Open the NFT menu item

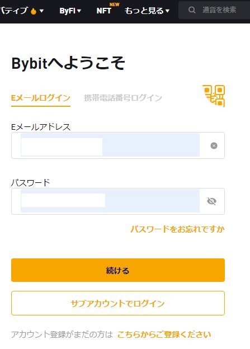(x=103, y=11)
